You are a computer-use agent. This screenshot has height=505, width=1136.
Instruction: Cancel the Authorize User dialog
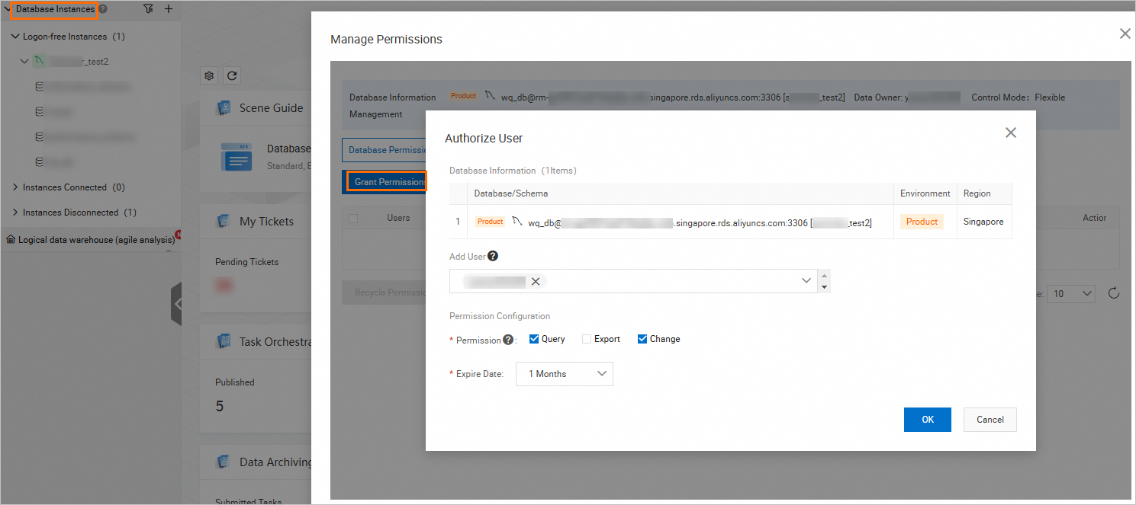click(990, 420)
